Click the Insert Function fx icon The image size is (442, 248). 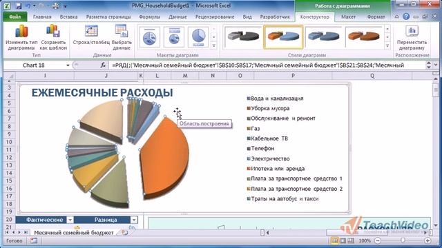(x=103, y=65)
